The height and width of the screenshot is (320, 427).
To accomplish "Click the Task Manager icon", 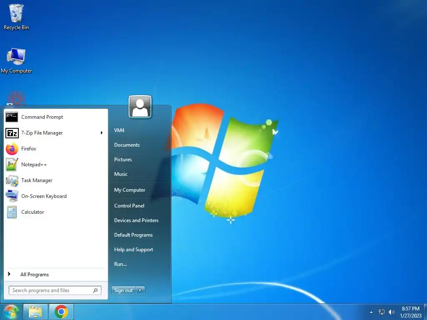I will tap(12, 180).
